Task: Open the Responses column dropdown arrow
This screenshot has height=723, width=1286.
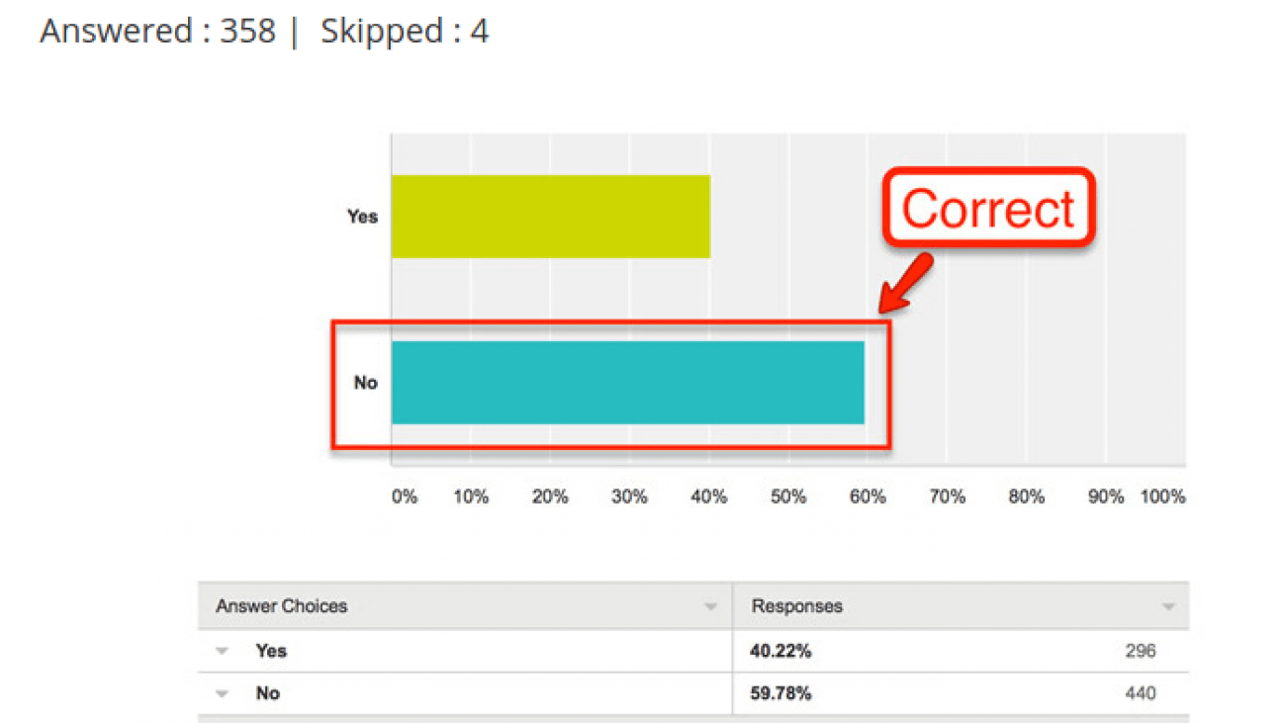Action: click(x=1168, y=607)
